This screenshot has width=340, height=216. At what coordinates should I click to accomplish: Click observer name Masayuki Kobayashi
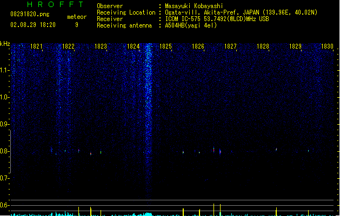(194, 6)
